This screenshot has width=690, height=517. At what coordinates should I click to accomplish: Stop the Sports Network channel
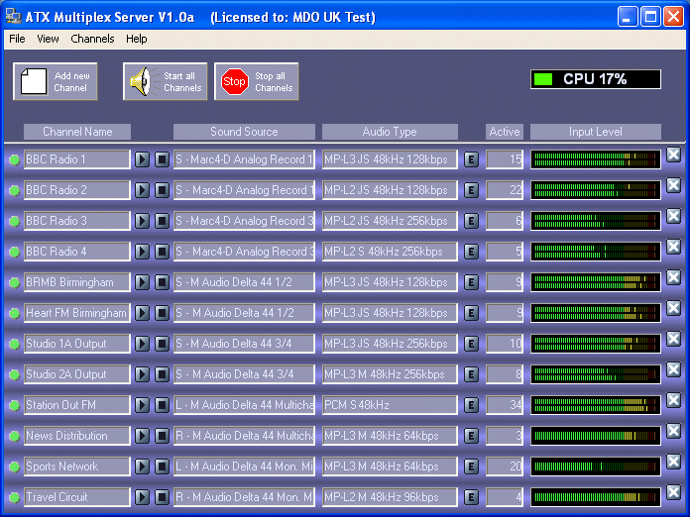pyautogui.click(x=162, y=466)
